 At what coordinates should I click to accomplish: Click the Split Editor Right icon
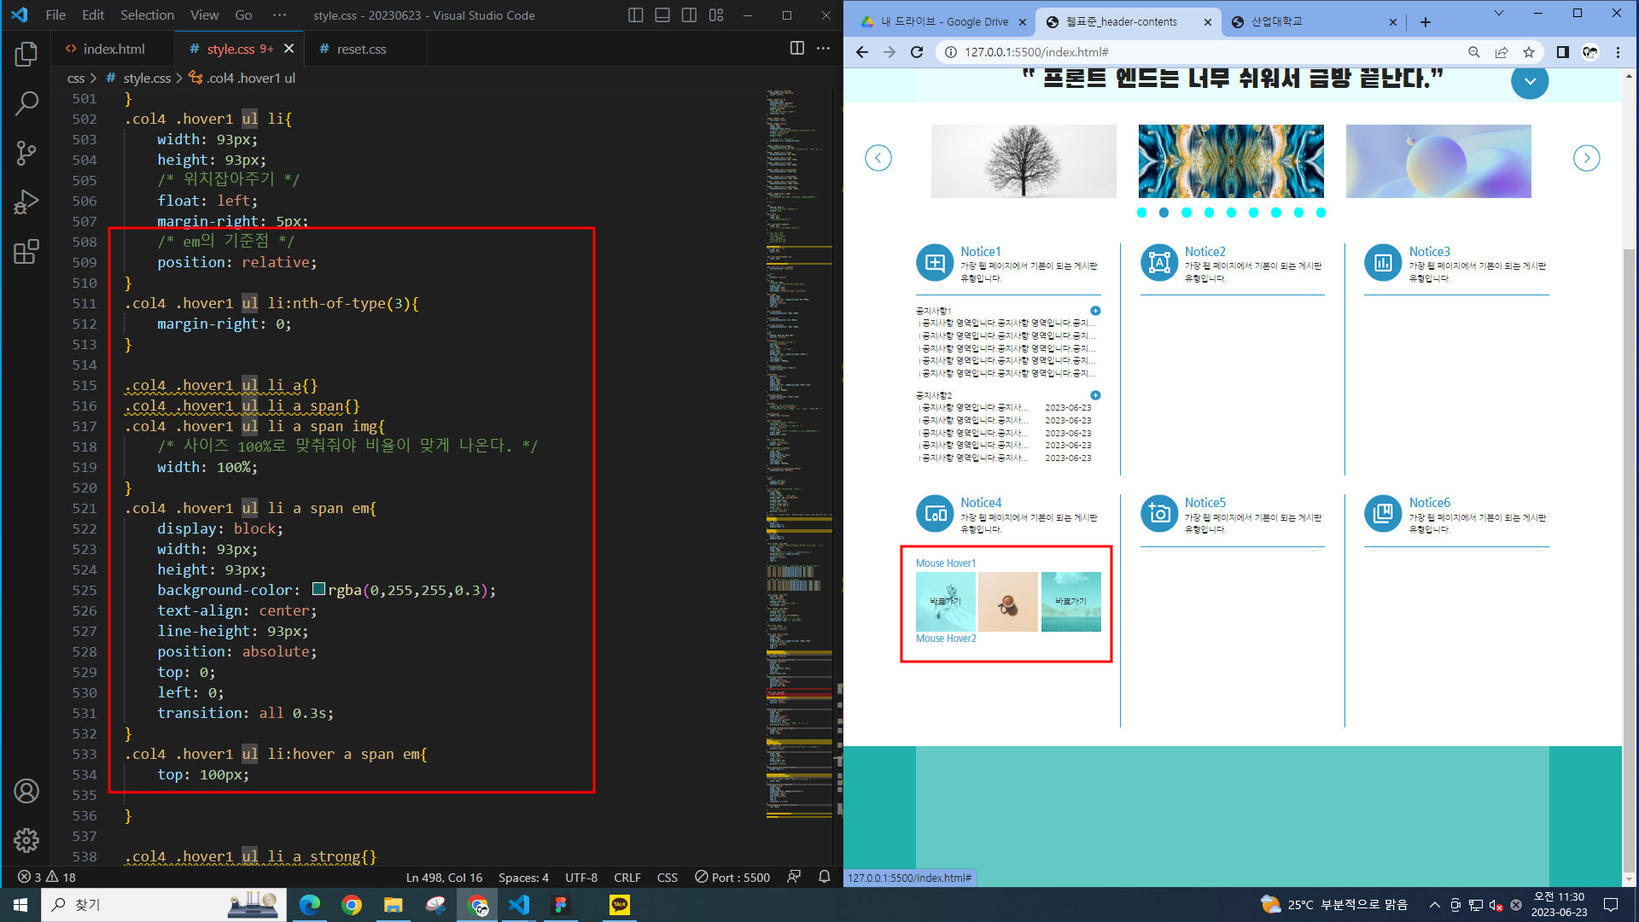[x=796, y=49]
